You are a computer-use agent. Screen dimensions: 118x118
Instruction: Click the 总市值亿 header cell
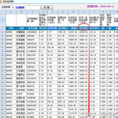point(63,28)
